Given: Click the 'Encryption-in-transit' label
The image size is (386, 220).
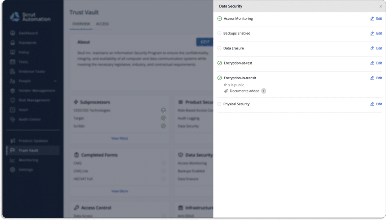Looking at the screenshot, I should pyautogui.click(x=240, y=78).
